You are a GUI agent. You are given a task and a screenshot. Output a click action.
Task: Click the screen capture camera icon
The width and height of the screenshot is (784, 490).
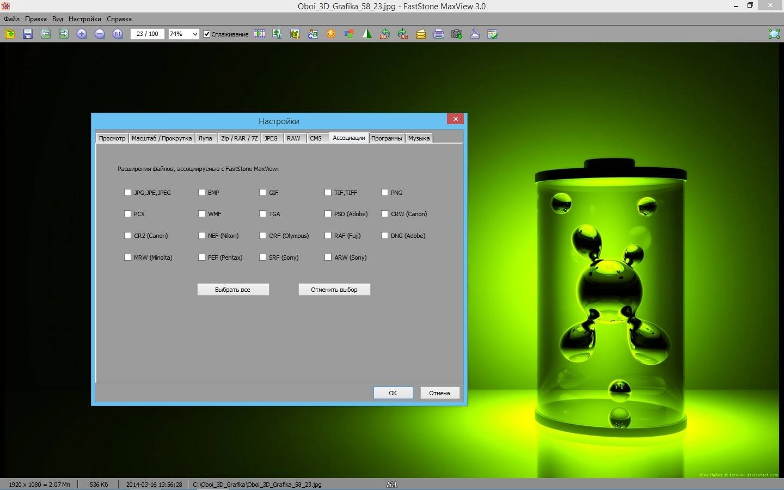click(457, 34)
